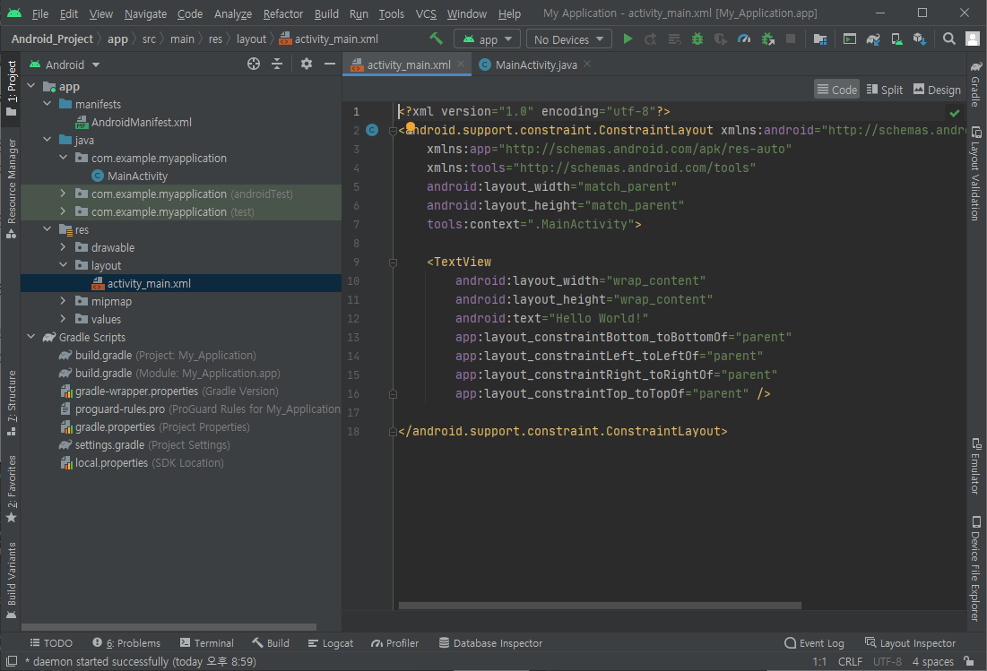The image size is (987, 671).
Task: Click the editor horizontal scrollbar
Action: (600, 606)
